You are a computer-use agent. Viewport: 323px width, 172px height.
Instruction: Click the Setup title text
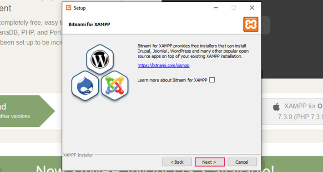pyautogui.click(x=80, y=8)
